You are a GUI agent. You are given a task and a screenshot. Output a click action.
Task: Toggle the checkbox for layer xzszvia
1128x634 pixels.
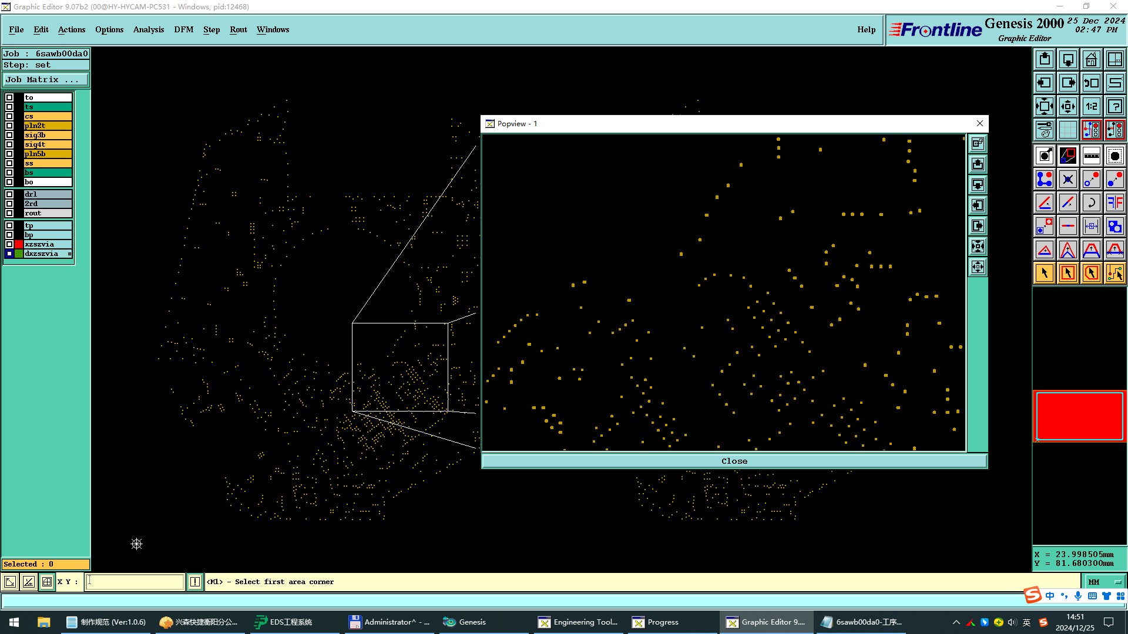coord(9,244)
